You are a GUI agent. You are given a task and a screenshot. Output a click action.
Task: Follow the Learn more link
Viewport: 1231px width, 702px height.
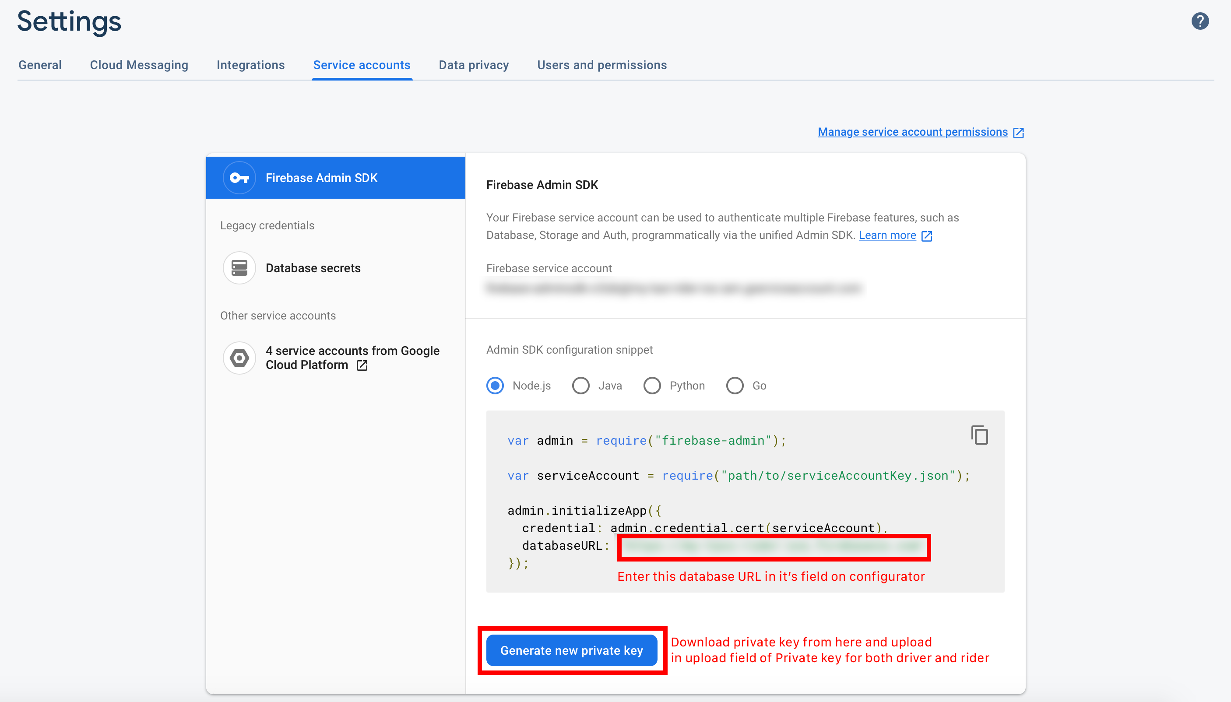tap(887, 235)
